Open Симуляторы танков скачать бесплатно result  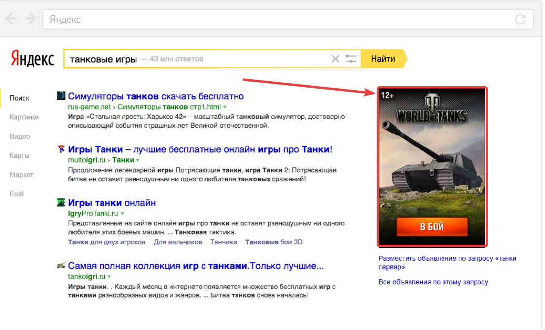[x=156, y=96]
